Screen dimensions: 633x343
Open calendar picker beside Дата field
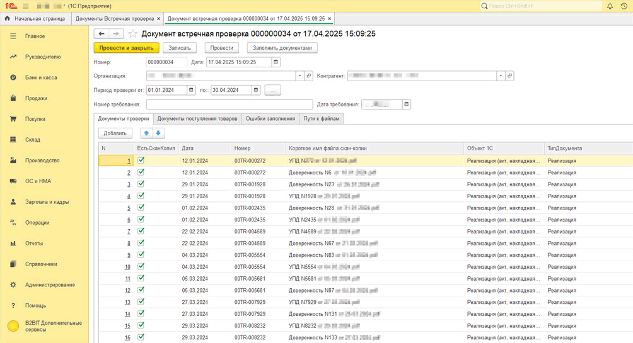click(276, 62)
